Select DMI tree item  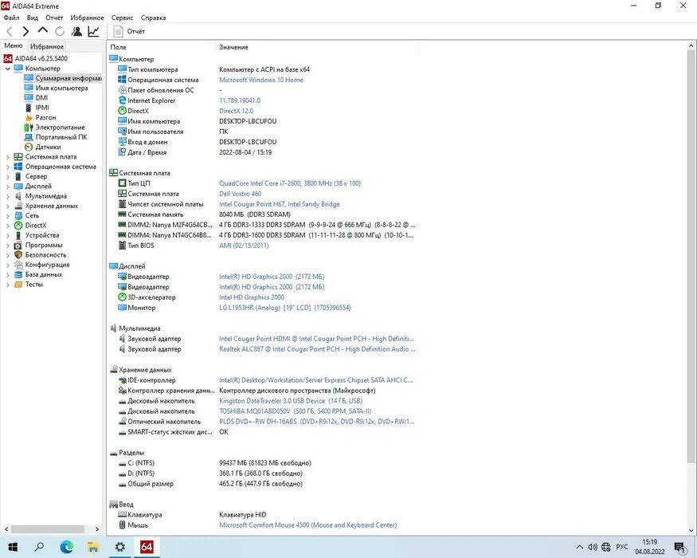point(41,98)
